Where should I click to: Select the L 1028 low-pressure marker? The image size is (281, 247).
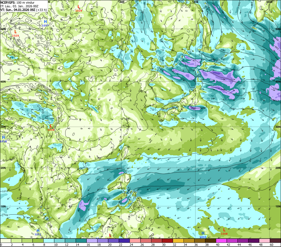(78, 8)
